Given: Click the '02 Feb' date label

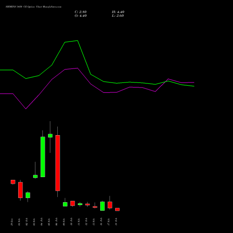Looking at the screenshot, I should [27, 222].
